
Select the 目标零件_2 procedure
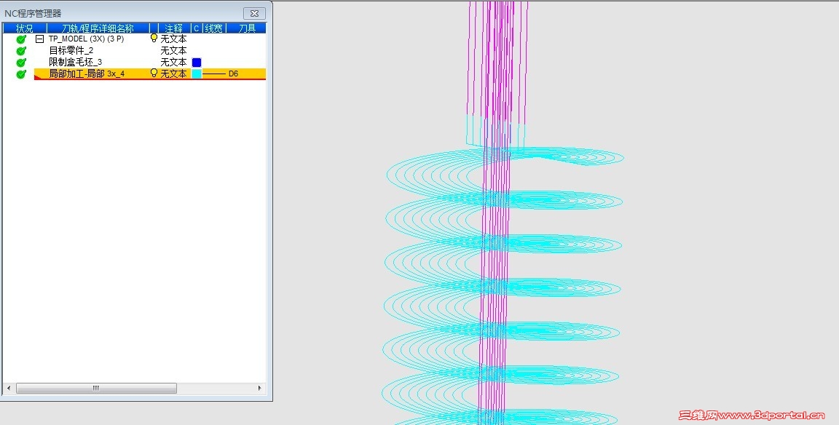(x=71, y=51)
